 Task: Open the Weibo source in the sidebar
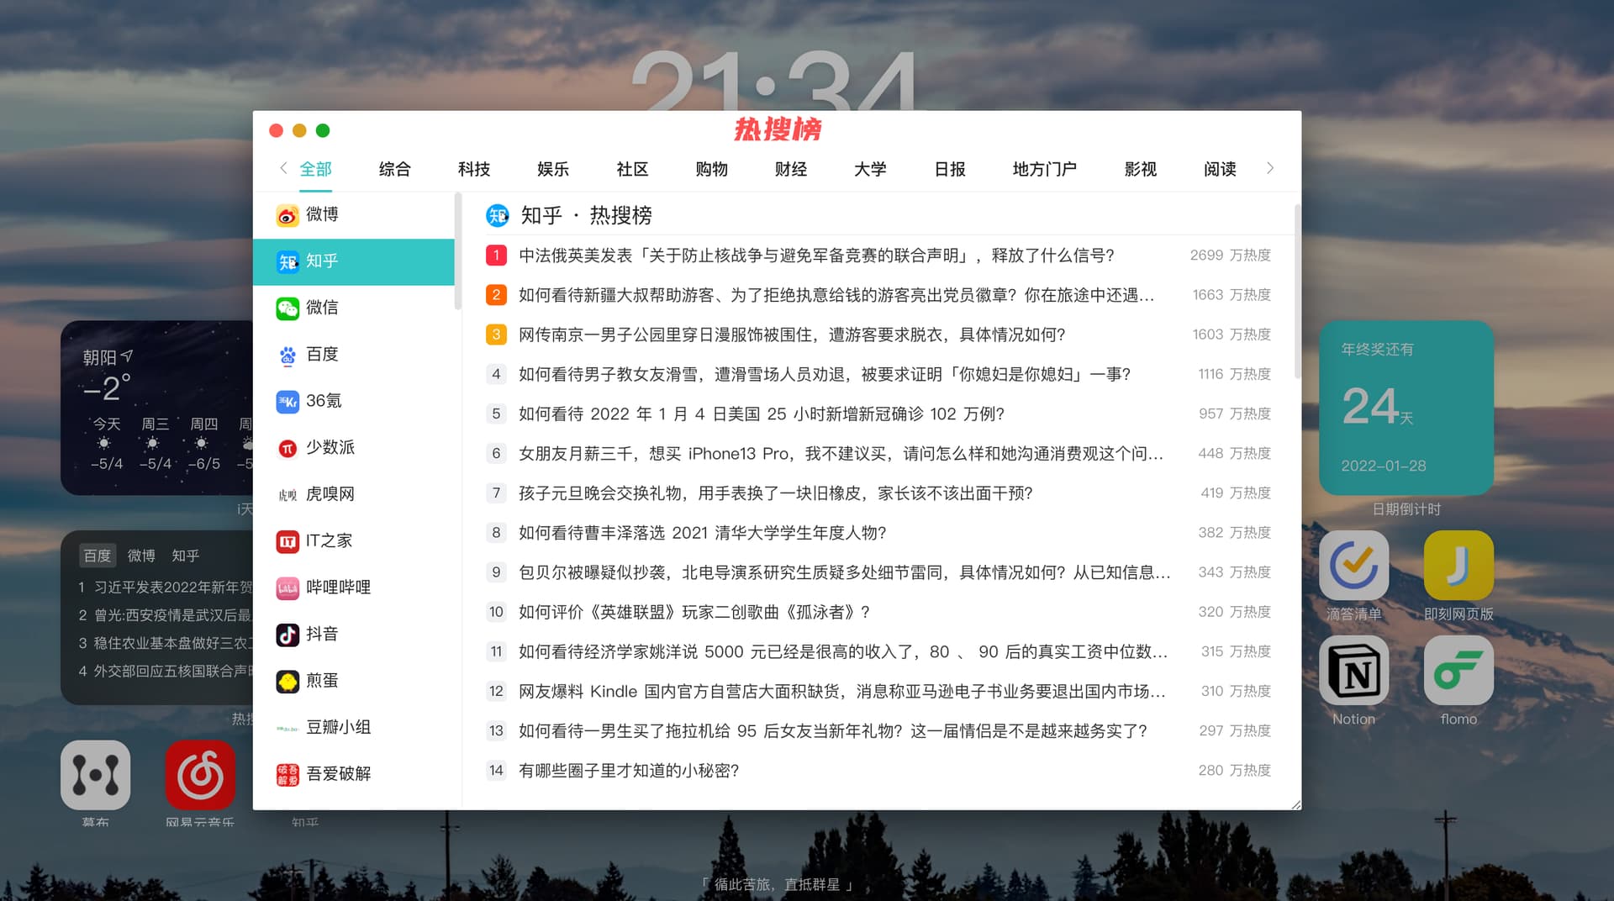point(321,215)
